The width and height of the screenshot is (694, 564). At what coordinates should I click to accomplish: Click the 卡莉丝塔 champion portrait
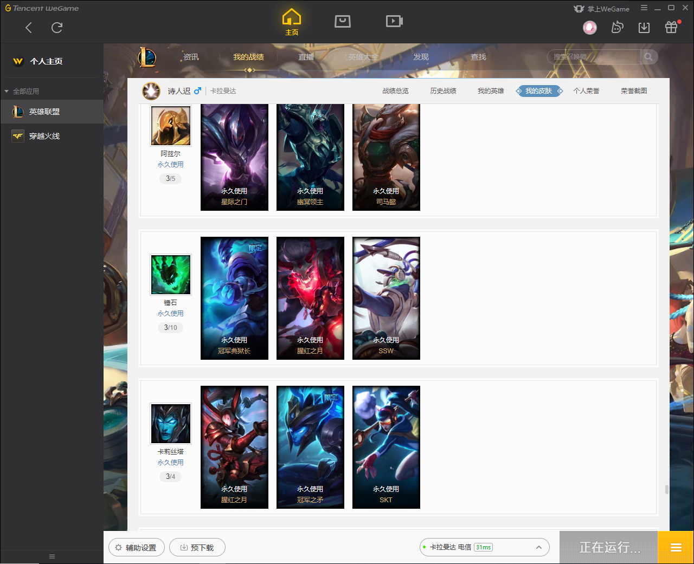pyautogui.click(x=171, y=424)
